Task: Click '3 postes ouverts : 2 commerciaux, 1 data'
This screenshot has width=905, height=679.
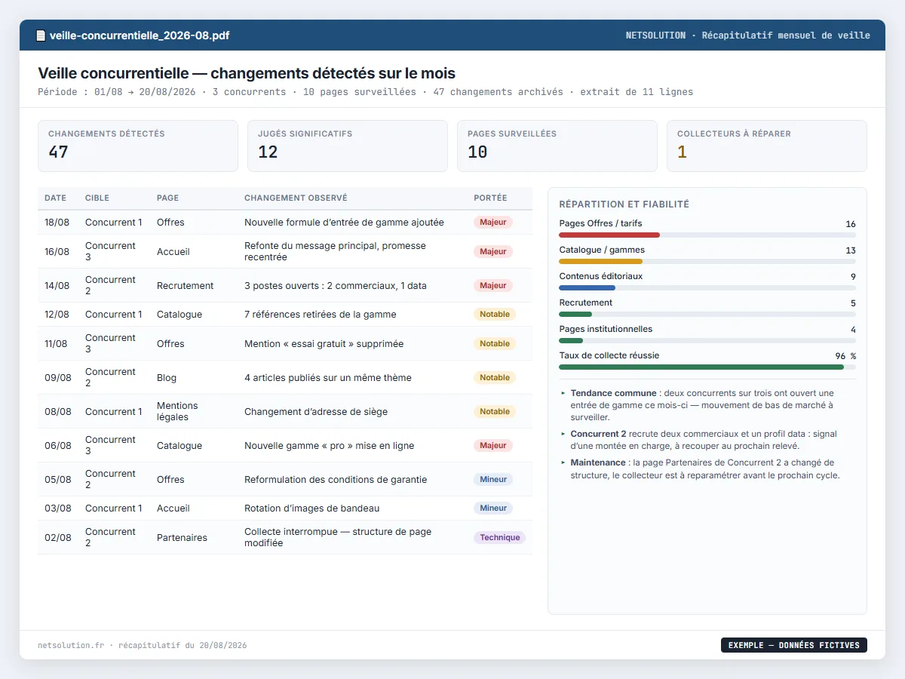Action: pos(336,286)
